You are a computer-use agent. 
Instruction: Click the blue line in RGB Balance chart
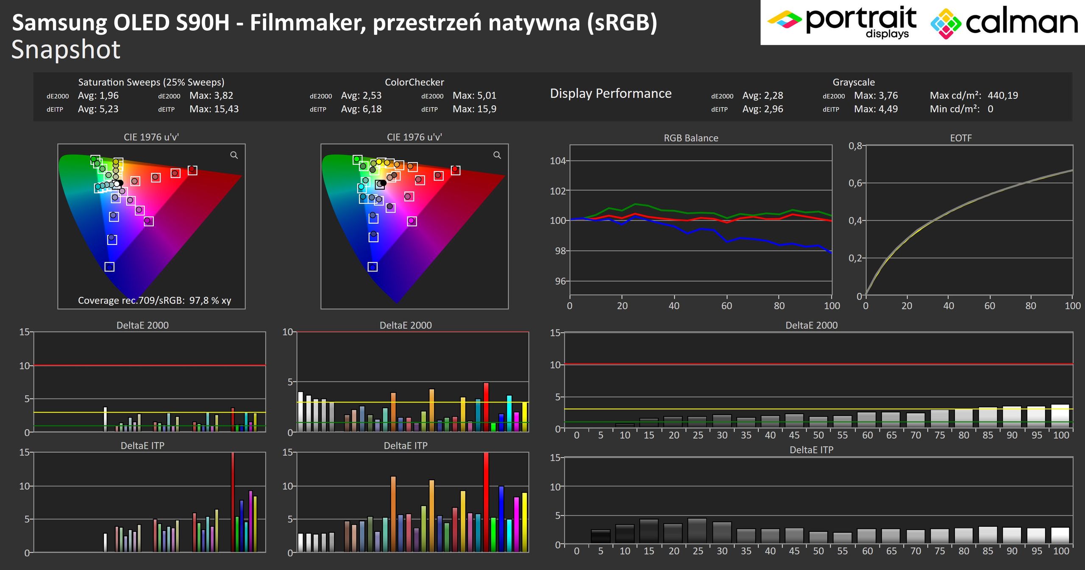pyautogui.click(x=727, y=241)
